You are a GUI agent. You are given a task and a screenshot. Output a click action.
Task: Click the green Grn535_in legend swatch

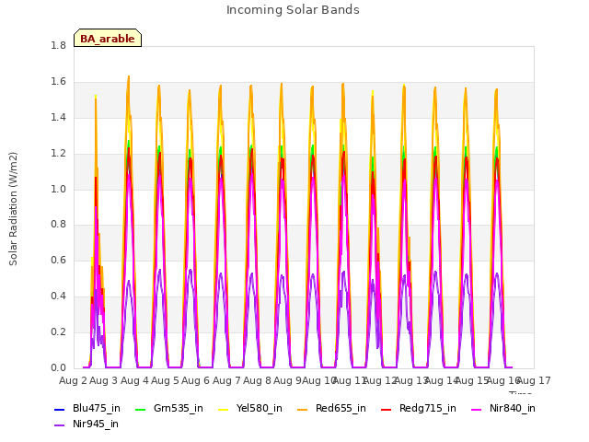click(141, 409)
